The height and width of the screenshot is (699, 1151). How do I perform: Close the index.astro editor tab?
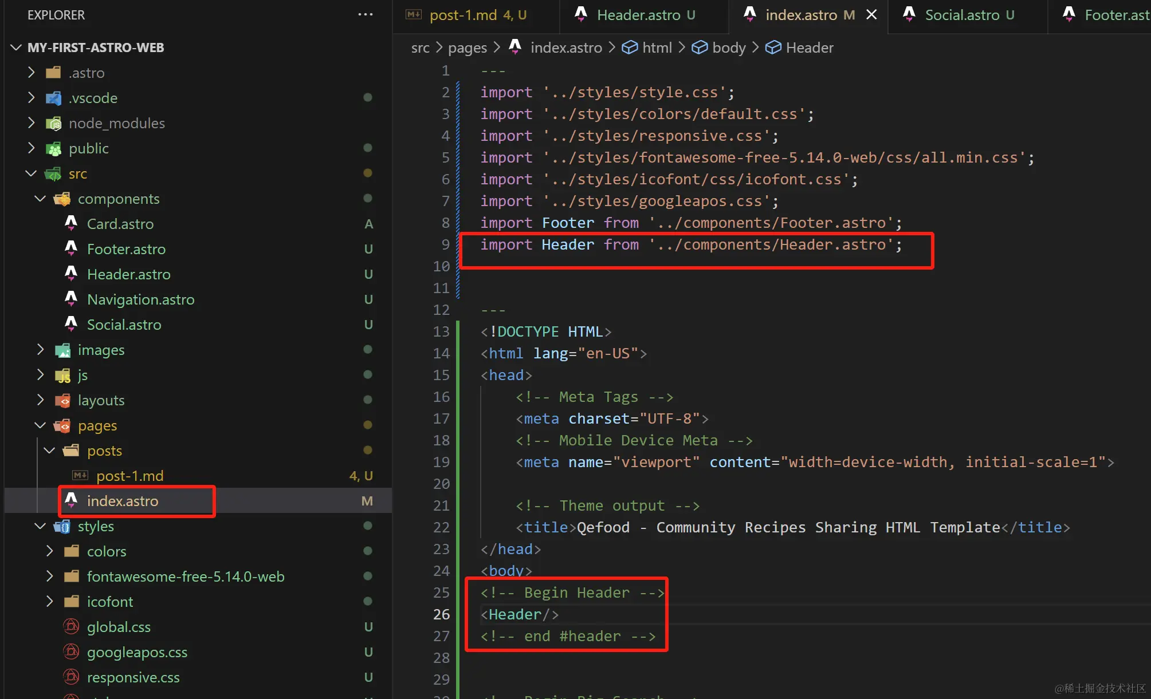click(x=871, y=15)
